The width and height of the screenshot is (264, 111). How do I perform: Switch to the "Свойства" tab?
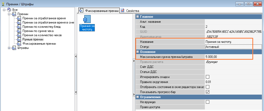[x=130, y=11]
